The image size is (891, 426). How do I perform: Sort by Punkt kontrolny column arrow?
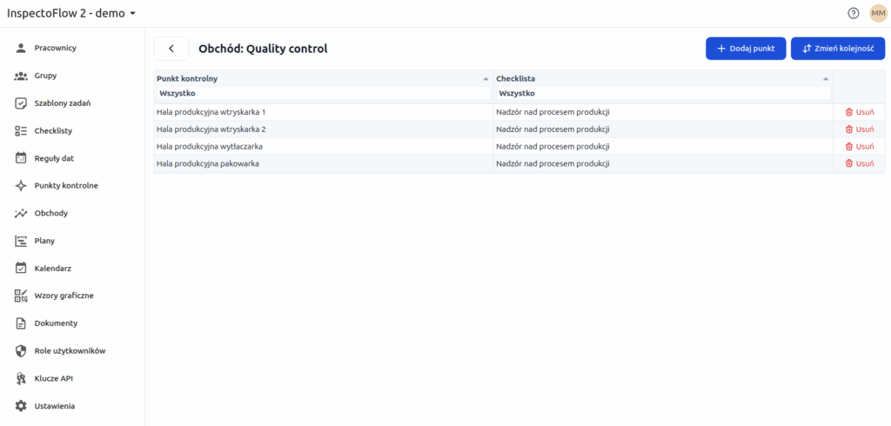pos(486,79)
